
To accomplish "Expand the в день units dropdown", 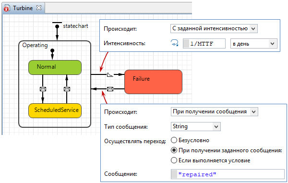I will coord(254,44).
